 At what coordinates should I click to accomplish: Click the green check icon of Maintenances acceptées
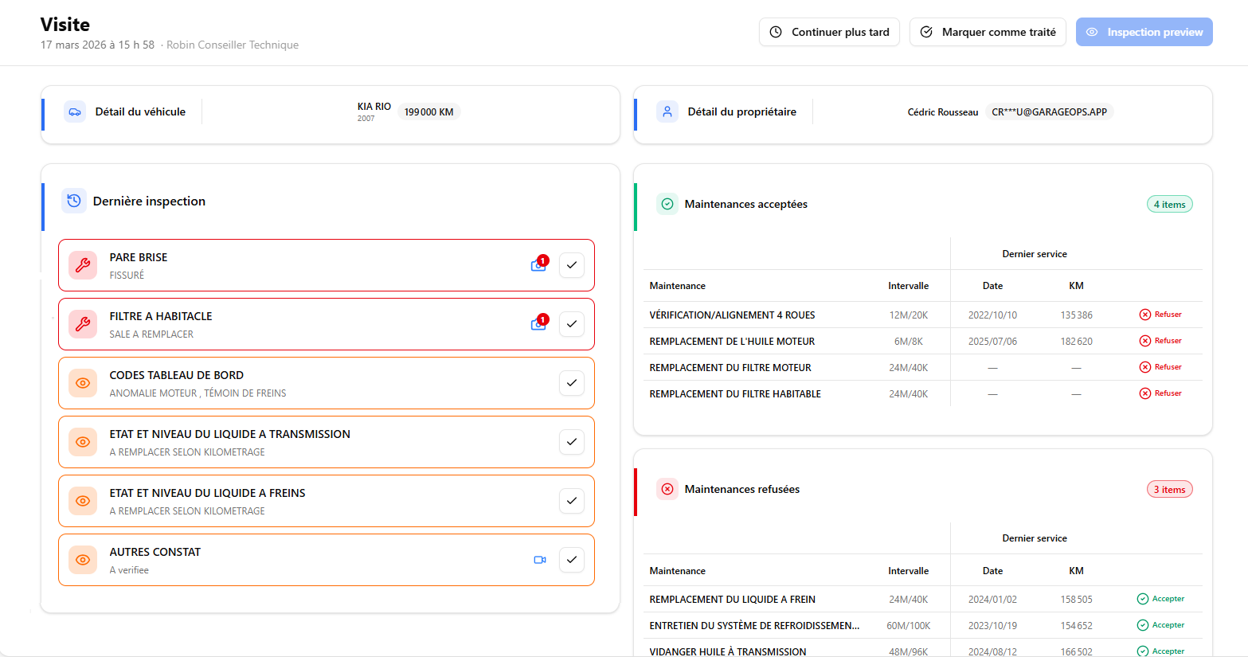tap(667, 204)
